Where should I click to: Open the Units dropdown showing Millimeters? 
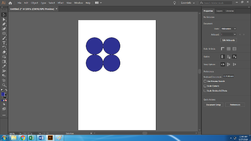tap(228, 29)
